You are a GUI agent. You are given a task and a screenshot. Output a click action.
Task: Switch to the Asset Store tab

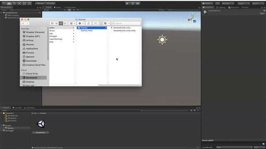coord(70,7)
